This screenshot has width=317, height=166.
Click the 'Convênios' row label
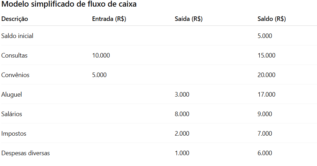[x=15, y=75]
